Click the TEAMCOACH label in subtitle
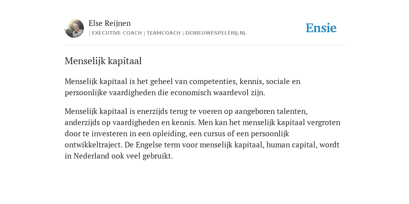Screen dimensions: 409x204 pyautogui.click(x=163, y=33)
